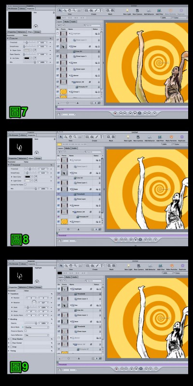Click the Paper Opacity slider
This screenshot has height=386, width=193.
(29, 54)
